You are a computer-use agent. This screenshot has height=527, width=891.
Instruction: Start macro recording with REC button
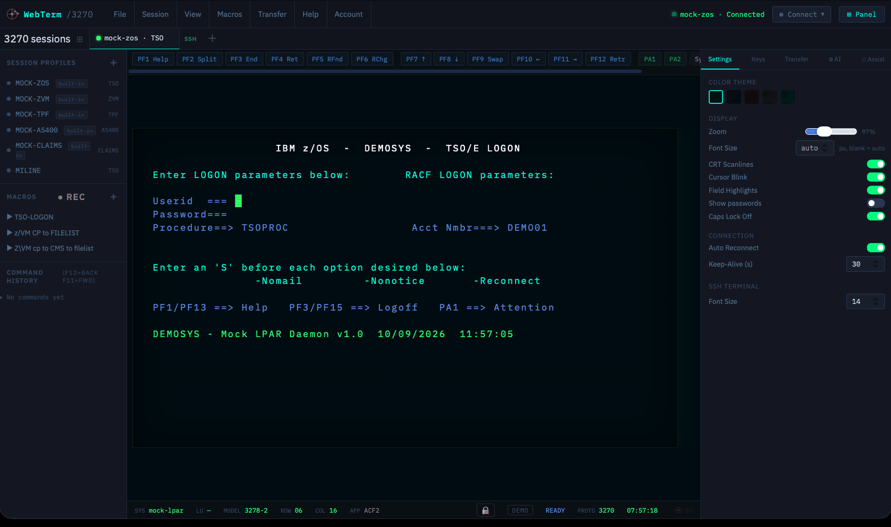(x=71, y=197)
